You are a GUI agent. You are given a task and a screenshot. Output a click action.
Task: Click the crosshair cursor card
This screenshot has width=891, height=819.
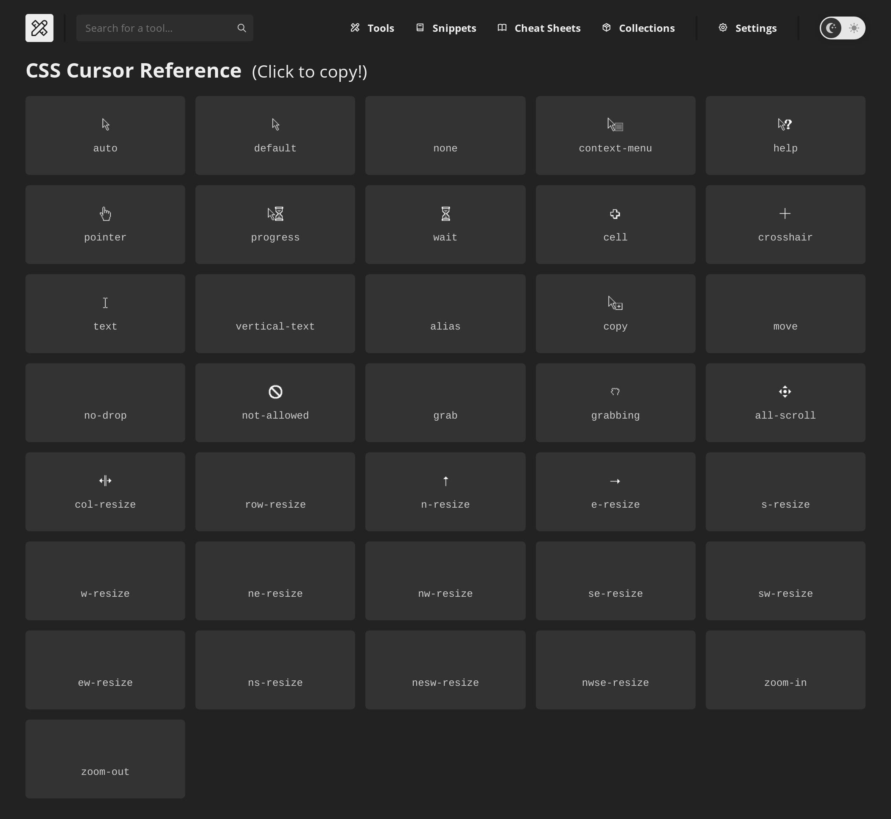[x=785, y=225]
